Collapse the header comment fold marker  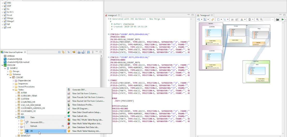click(x=109, y=19)
